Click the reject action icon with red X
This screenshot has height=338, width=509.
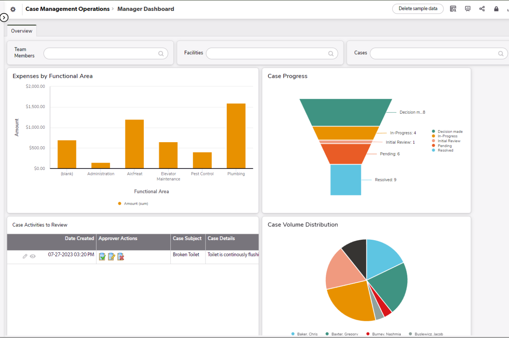[121, 257]
